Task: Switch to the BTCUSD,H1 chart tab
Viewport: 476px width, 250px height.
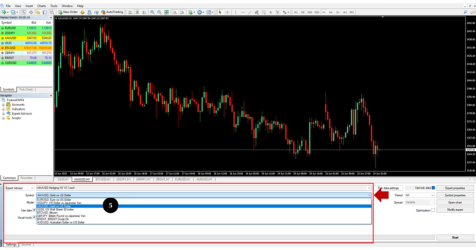Action: point(103,179)
